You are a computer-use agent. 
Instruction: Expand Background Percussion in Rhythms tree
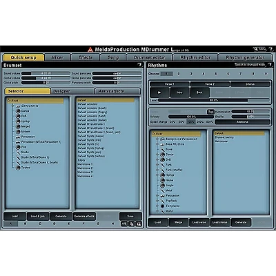[157, 139]
